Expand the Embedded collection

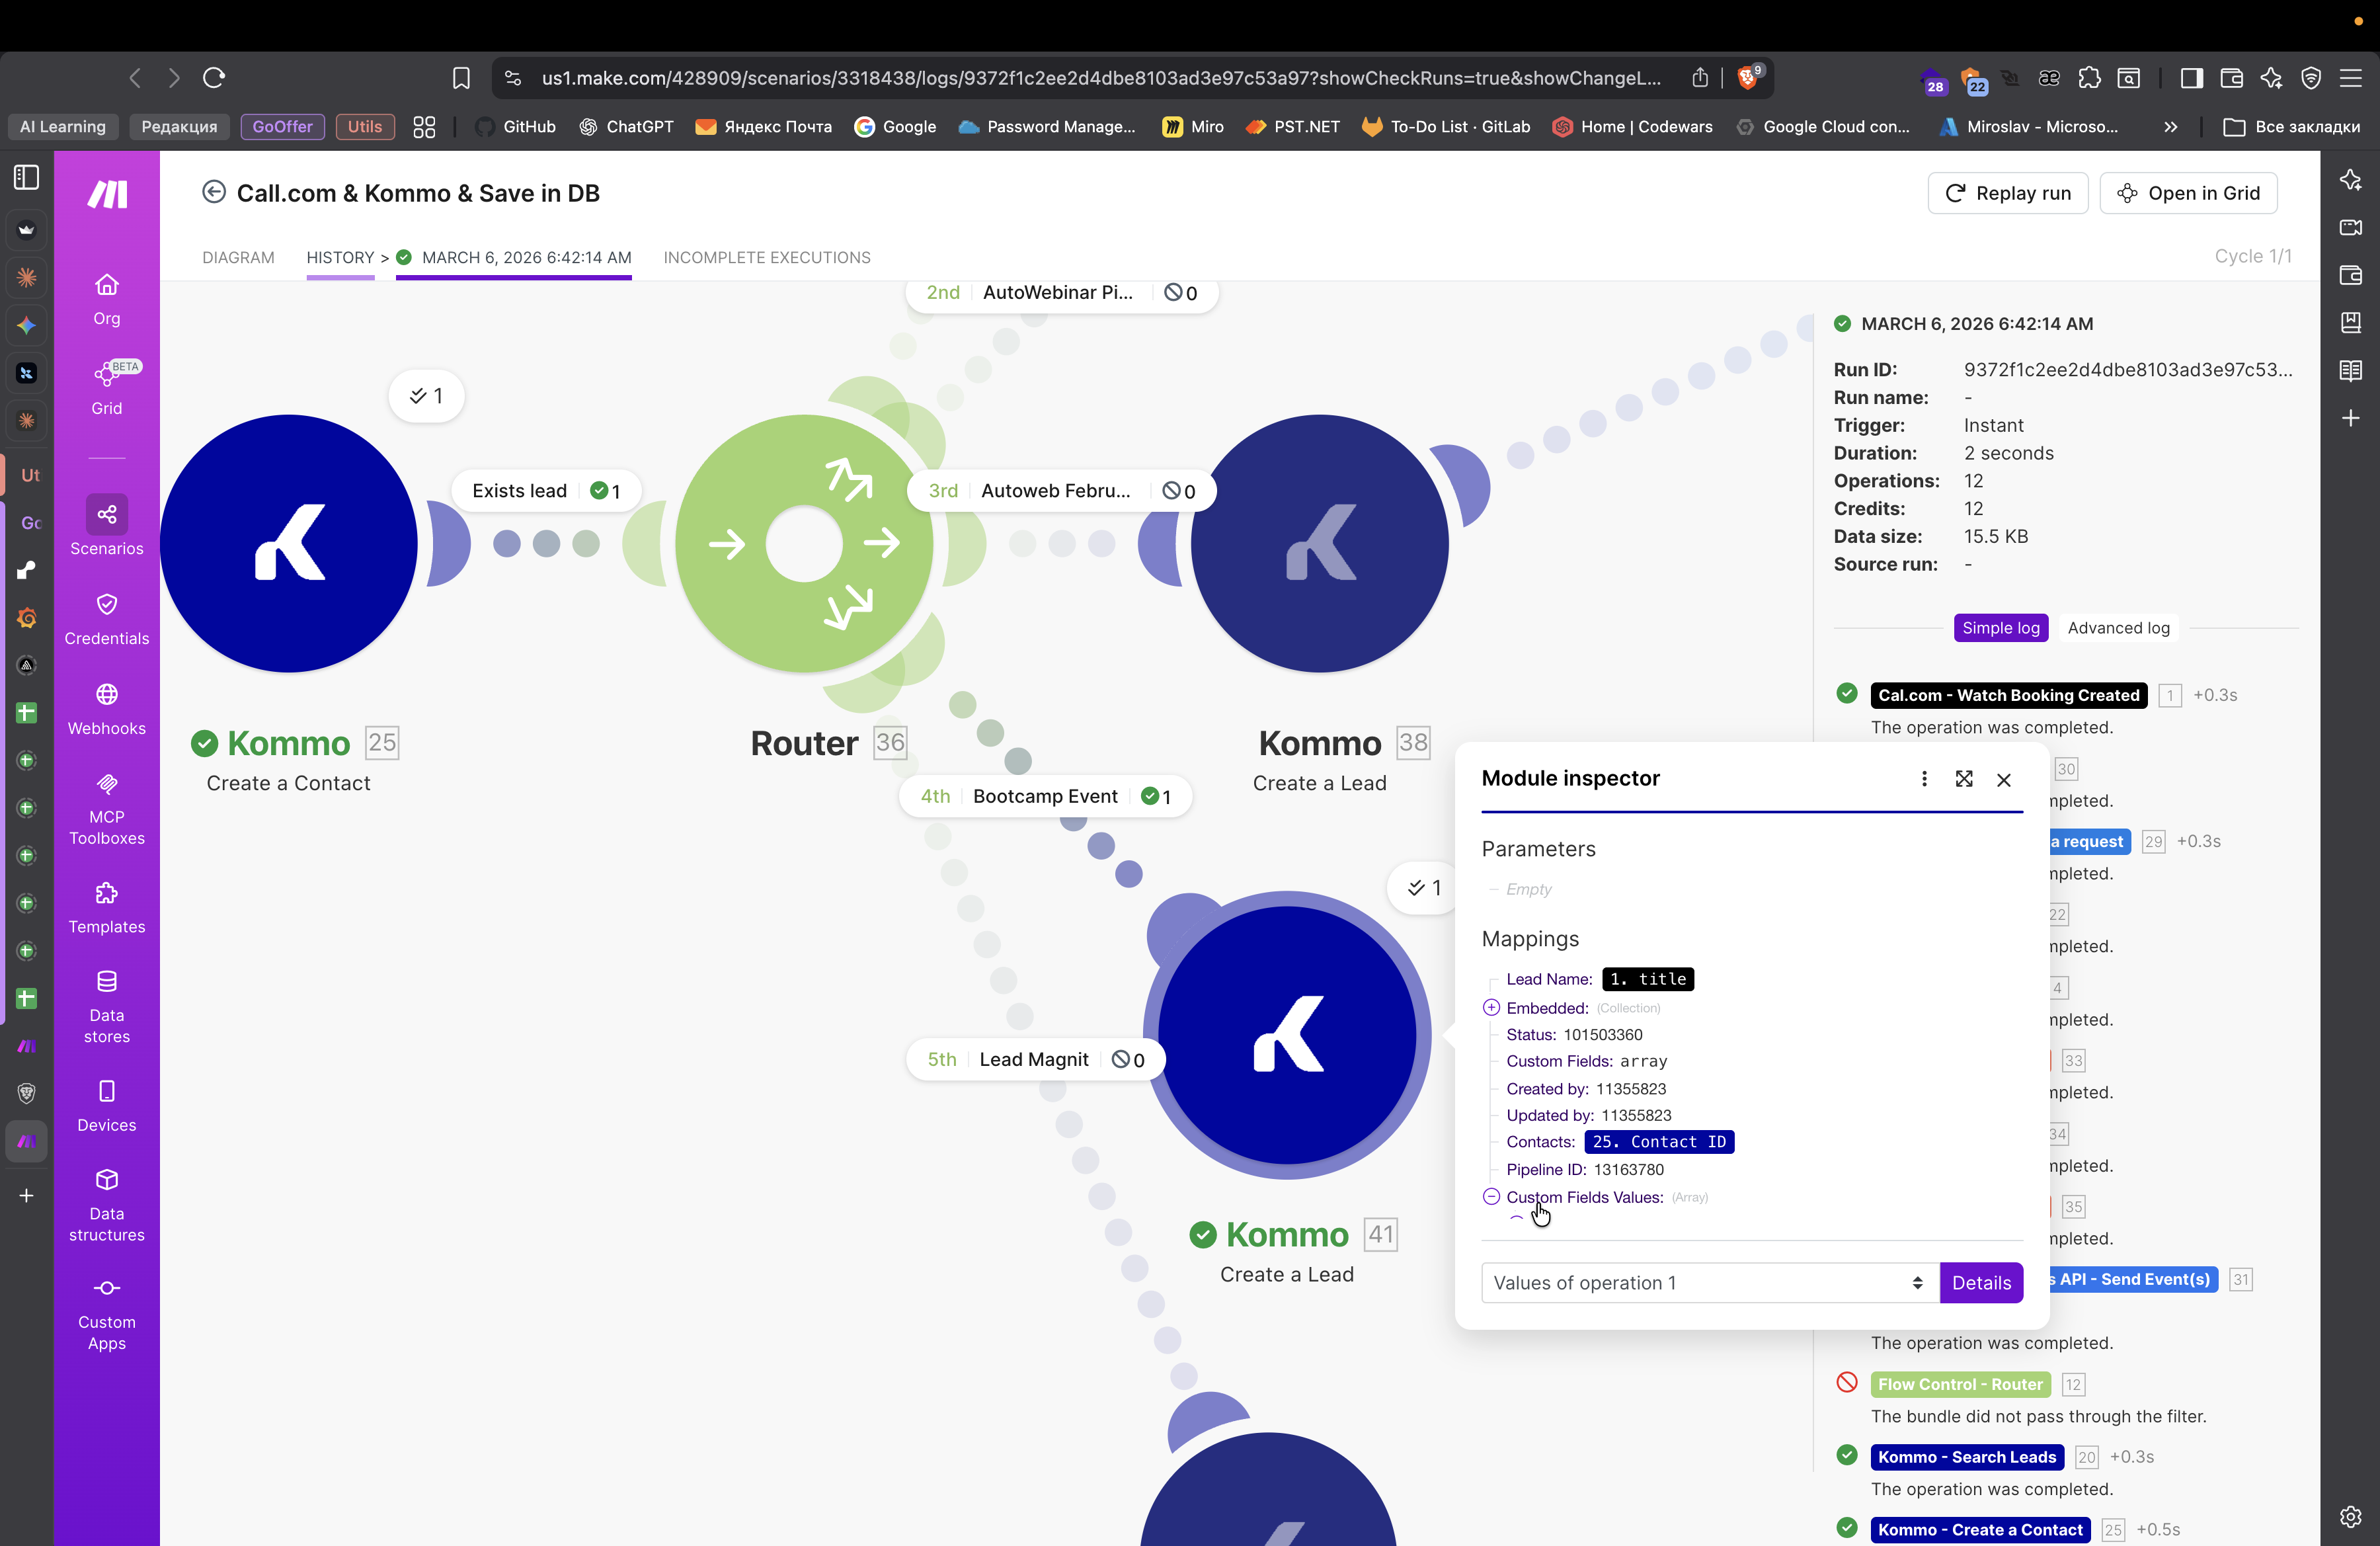(x=1491, y=1008)
